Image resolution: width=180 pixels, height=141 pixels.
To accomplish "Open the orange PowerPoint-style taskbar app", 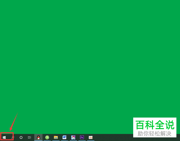I will click(x=91, y=137).
